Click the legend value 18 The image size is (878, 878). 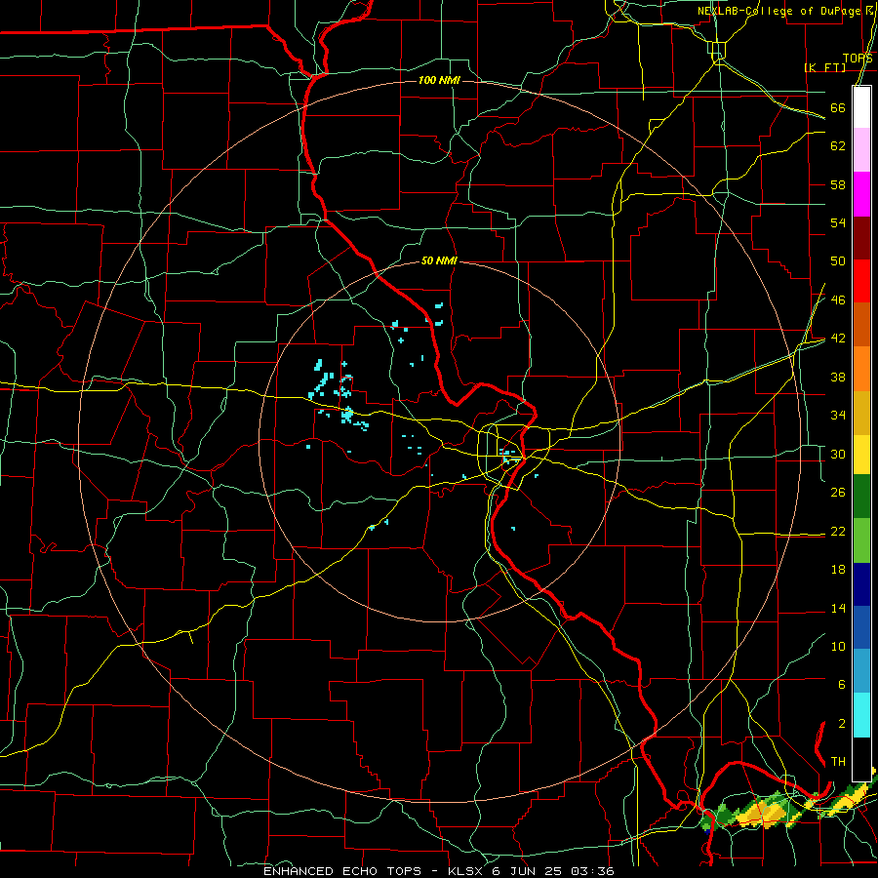pos(838,570)
